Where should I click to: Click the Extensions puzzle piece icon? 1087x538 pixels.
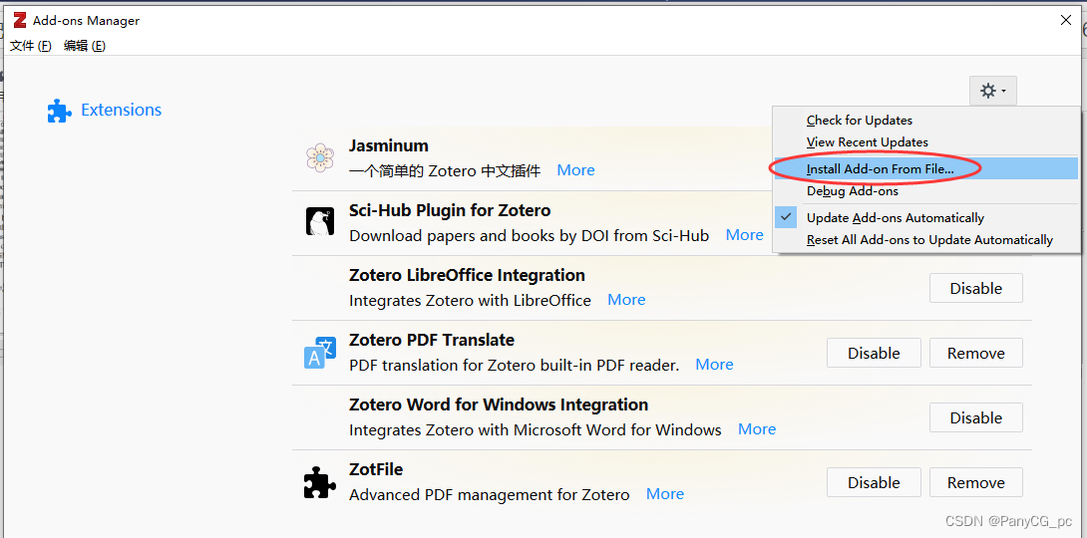tap(59, 111)
